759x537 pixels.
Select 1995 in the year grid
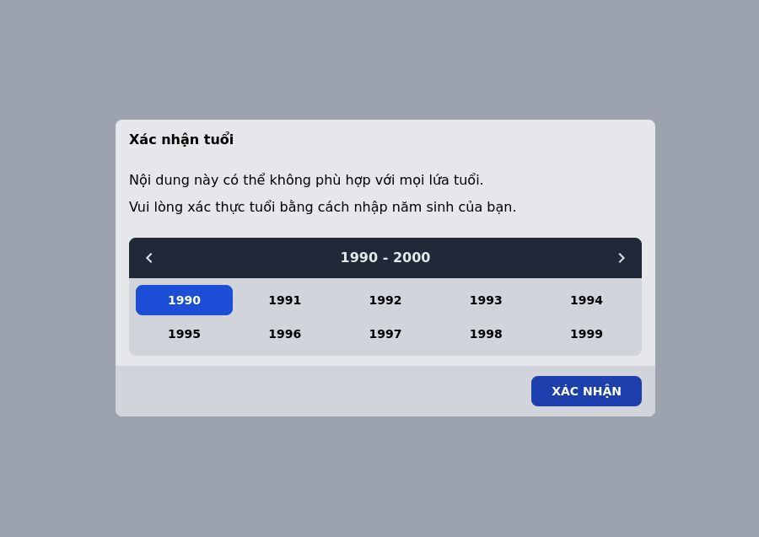184,334
